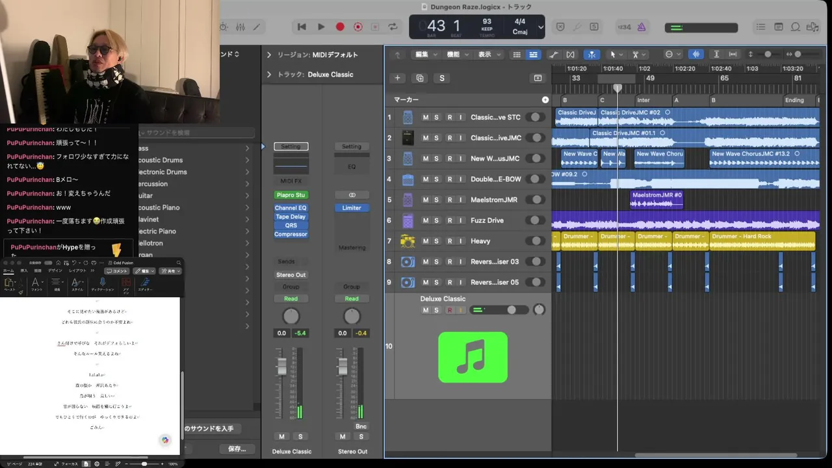
Task: Click the Deluxe Classic channel strip fader
Action: (282, 367)
